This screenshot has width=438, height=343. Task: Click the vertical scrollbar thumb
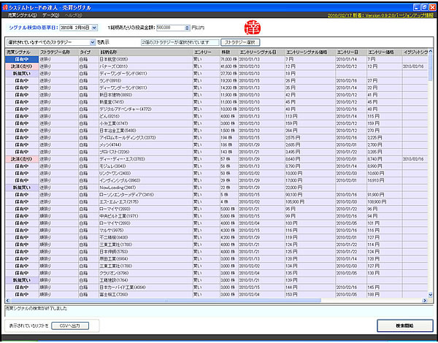tap(430, 68)
